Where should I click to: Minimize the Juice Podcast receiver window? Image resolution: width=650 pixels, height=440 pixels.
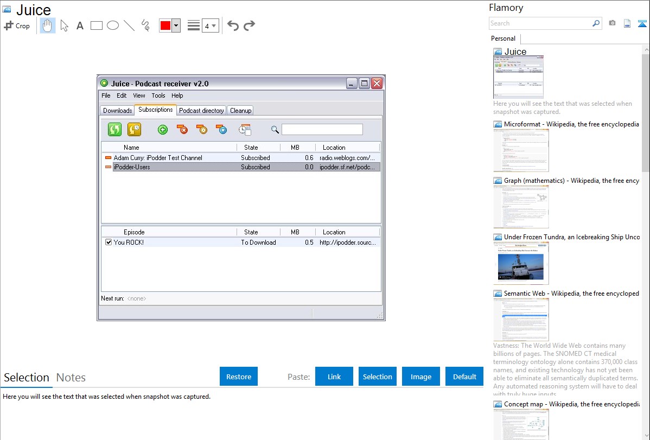(352, 84)
